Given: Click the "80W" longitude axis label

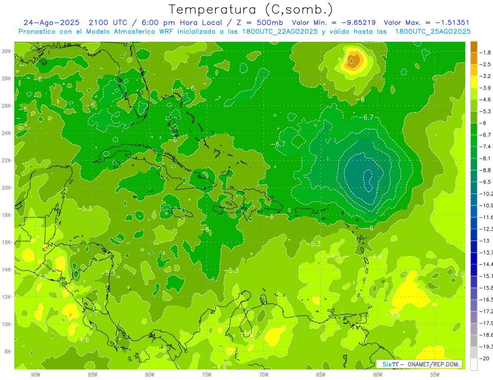Looking at the screenshot, I should pyautogui.click(x=150, y=375).
